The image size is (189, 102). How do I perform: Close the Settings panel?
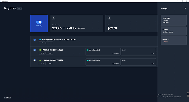tap(185, 8)
